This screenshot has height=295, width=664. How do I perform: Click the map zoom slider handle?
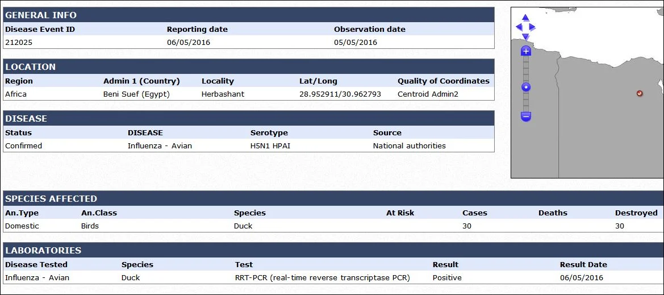(x=525, y=88)
